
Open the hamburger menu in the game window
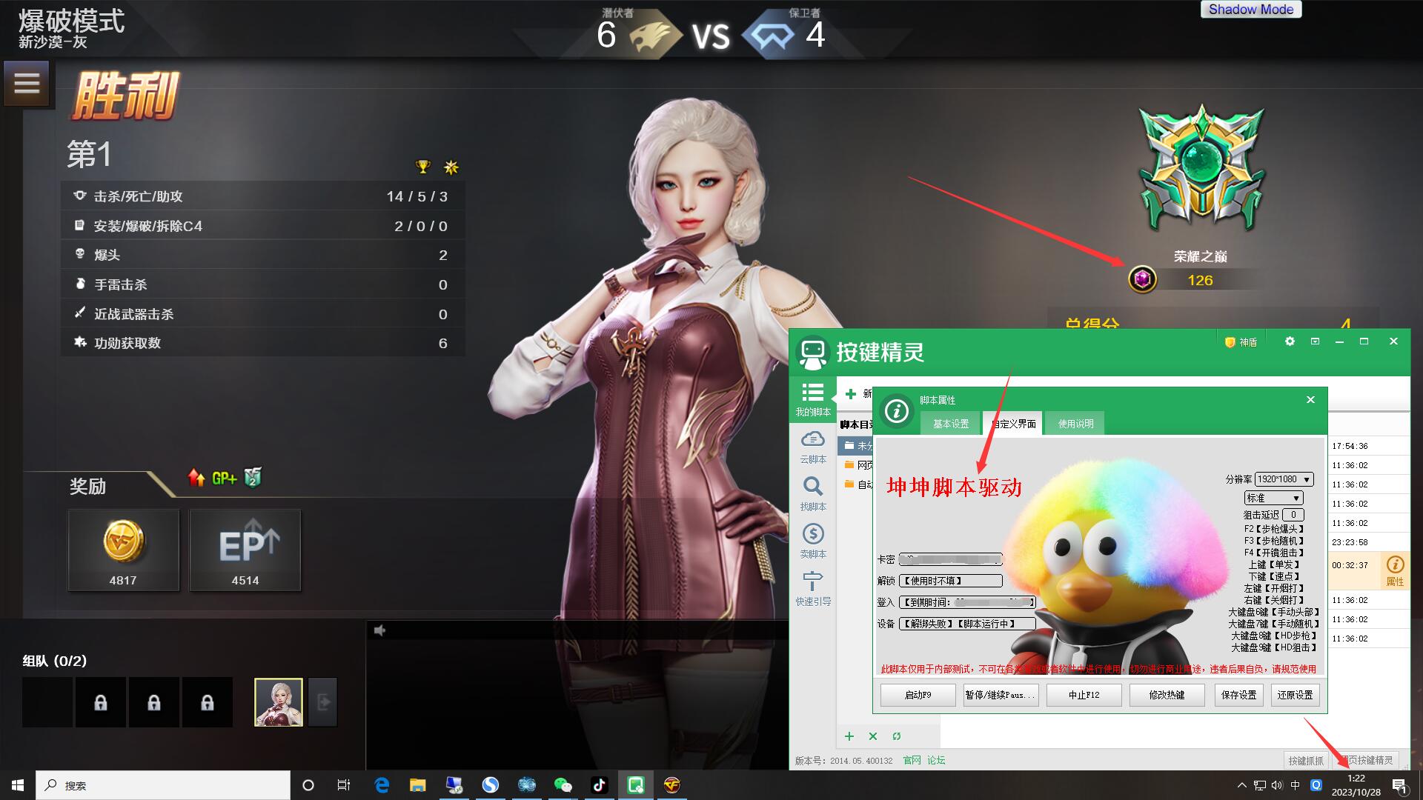[x=27, y=83]
